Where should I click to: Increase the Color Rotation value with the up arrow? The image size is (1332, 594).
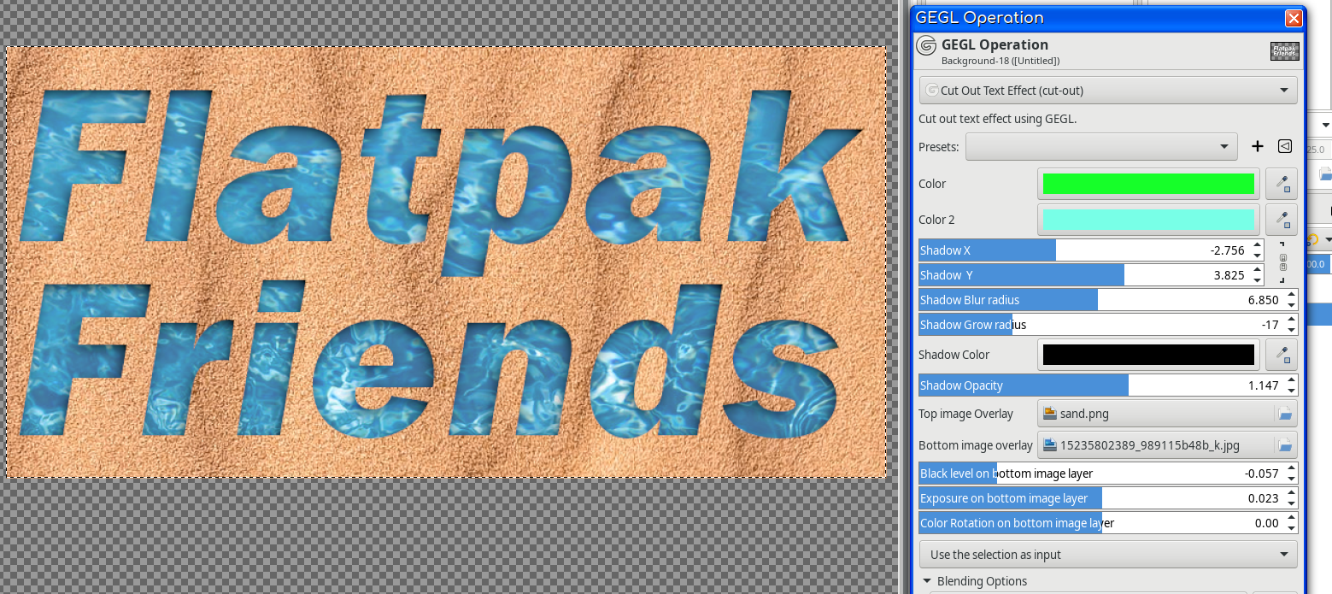pos(1291,518)
